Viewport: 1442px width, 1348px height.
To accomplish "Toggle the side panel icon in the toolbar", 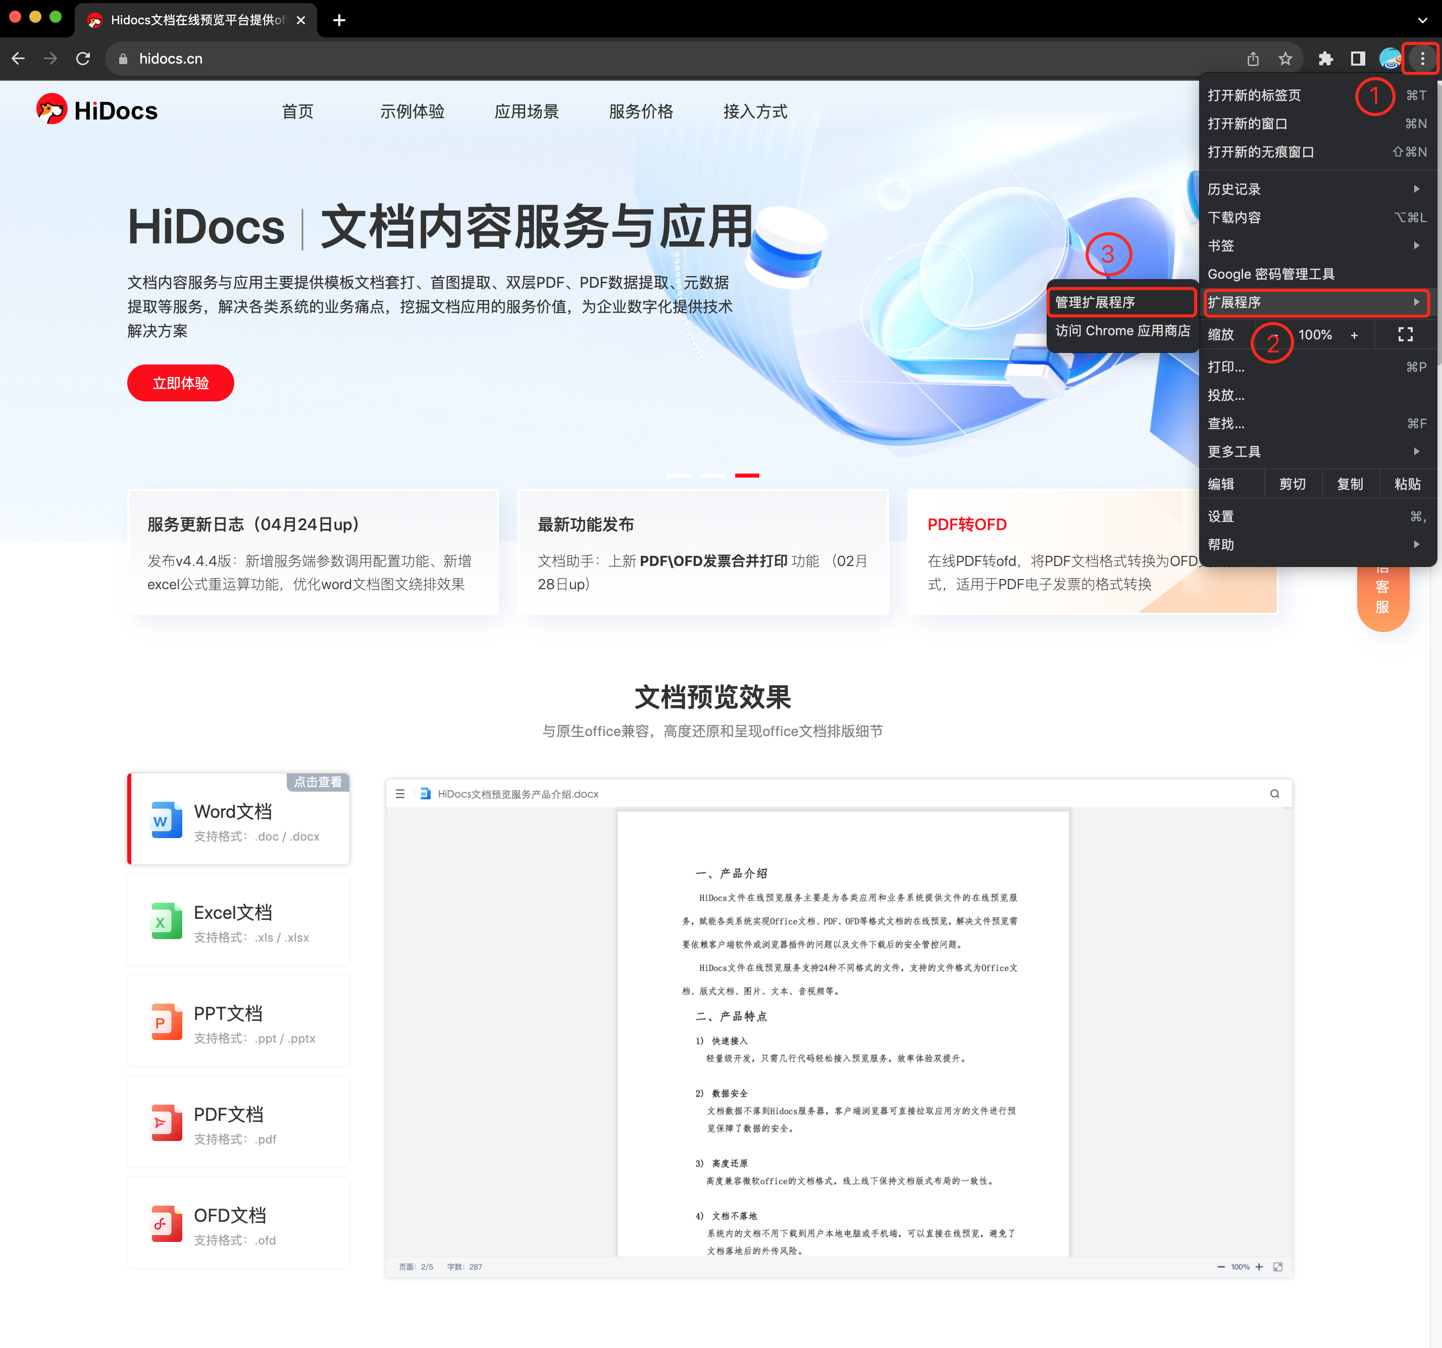I will [1358, 59].
